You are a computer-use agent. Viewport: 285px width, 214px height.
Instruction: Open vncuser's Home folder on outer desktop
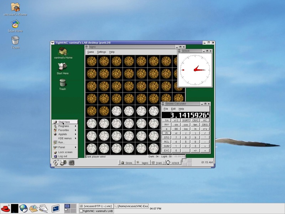pos(15,7)
